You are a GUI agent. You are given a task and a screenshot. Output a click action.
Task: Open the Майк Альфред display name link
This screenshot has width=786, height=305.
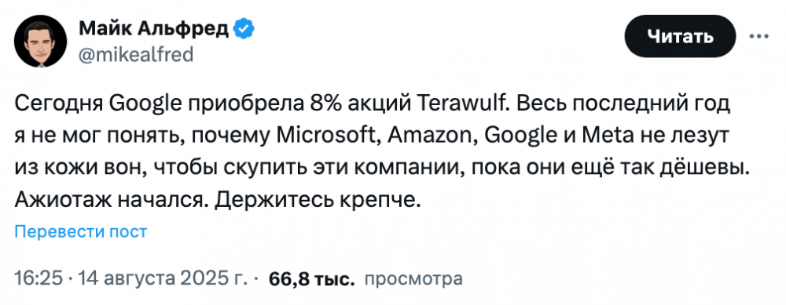point(154,31)
